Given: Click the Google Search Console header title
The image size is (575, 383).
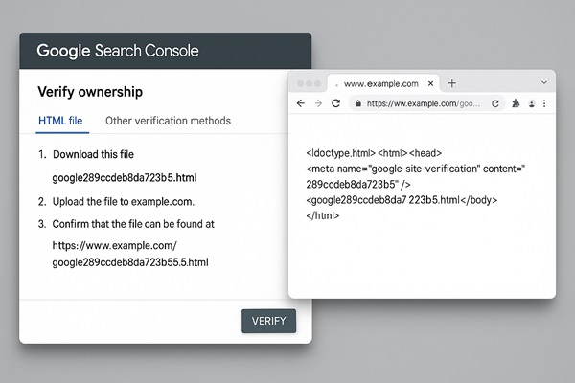Looking at the screenshot, I should pos(118,50).
